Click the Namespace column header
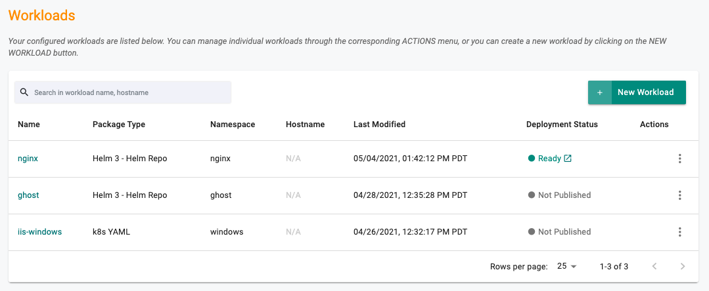The width and height of the screenshot is (709, 291). coord(233,124)
